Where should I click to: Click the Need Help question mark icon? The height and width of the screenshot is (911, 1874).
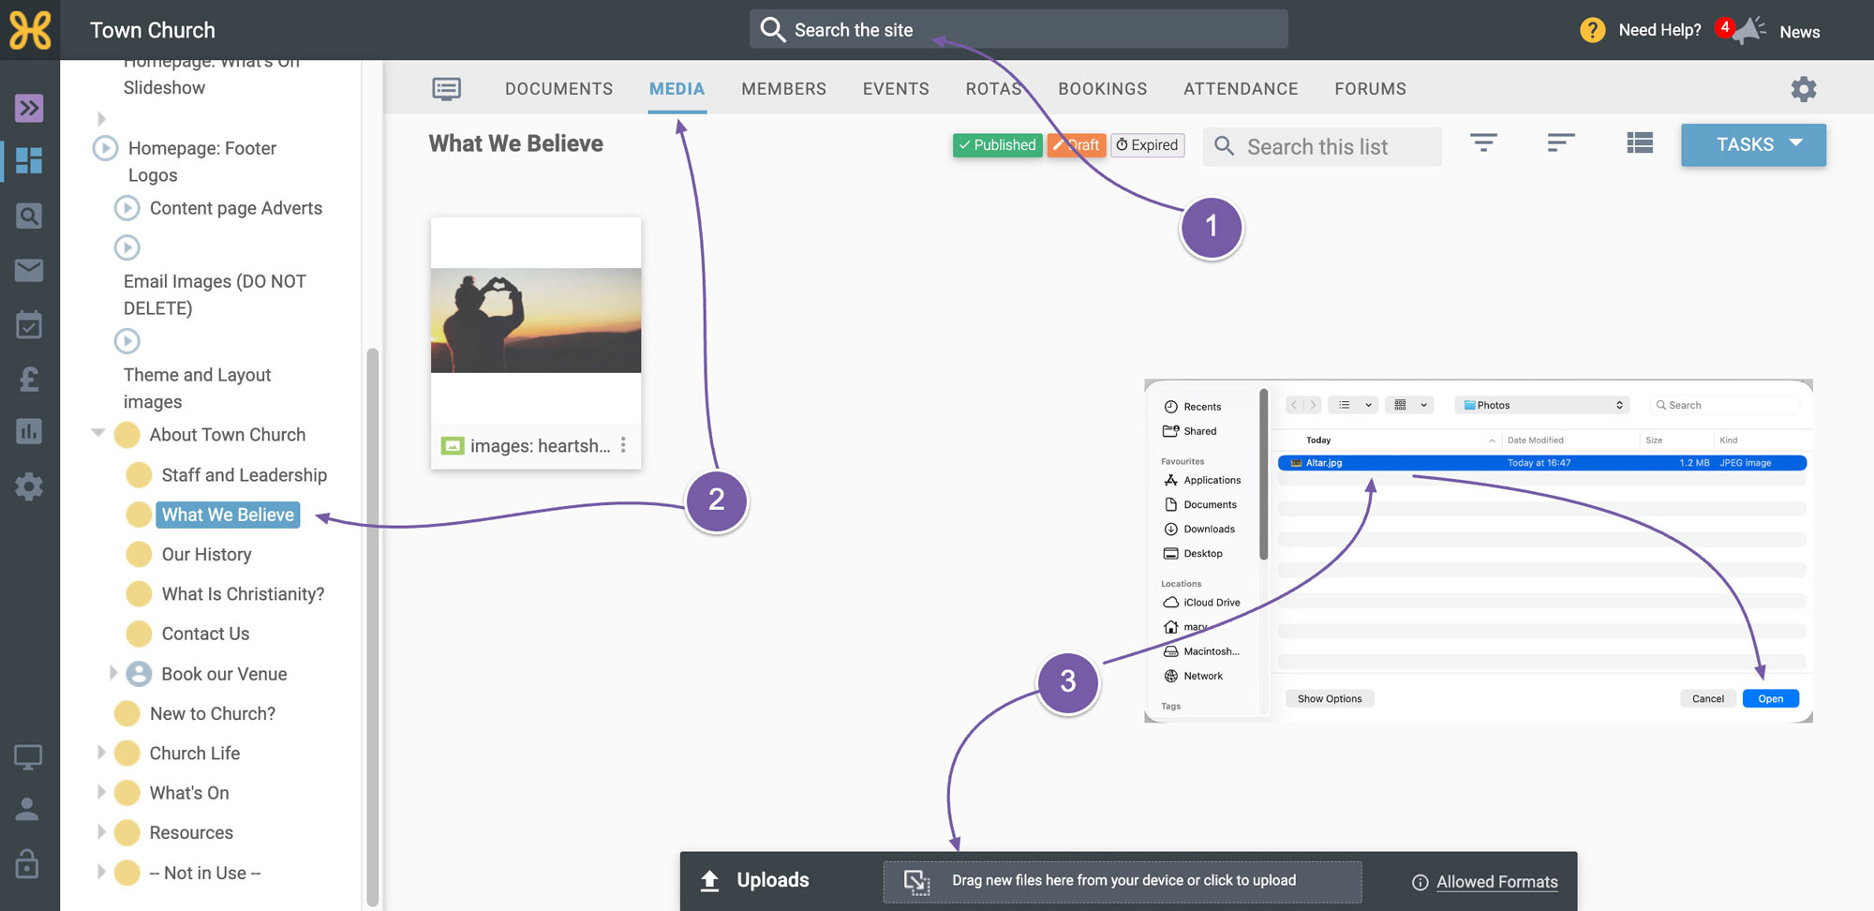point(1592,31)
